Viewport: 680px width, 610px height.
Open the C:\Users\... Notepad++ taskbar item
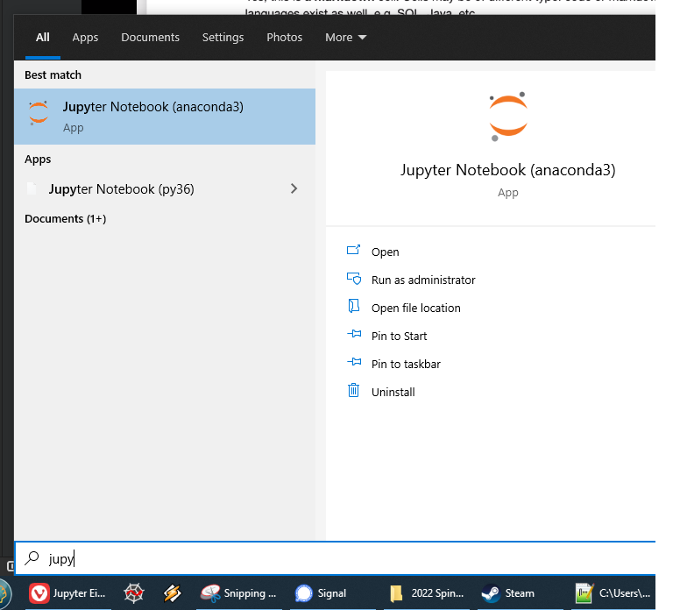613,593
